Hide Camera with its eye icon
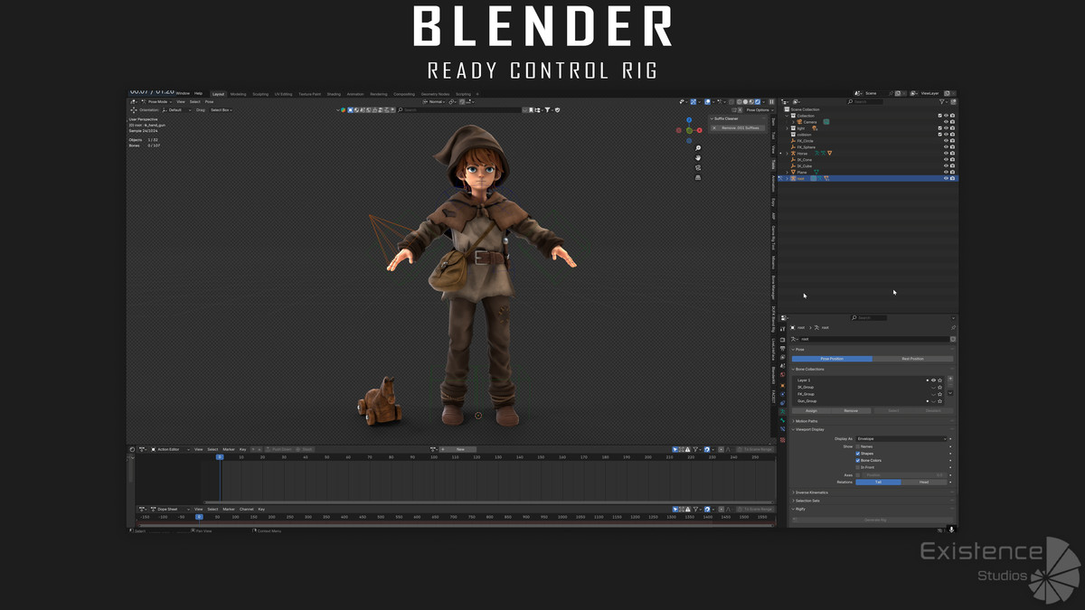This screenshot has width=1085, height=610. (x=946, y=122)
